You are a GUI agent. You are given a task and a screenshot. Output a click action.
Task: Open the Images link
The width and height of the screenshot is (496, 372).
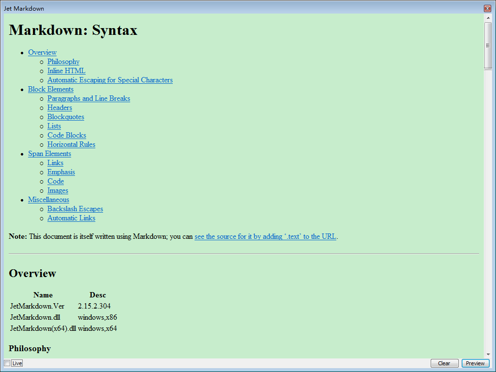pyautogui.click(x=58, y=190)
